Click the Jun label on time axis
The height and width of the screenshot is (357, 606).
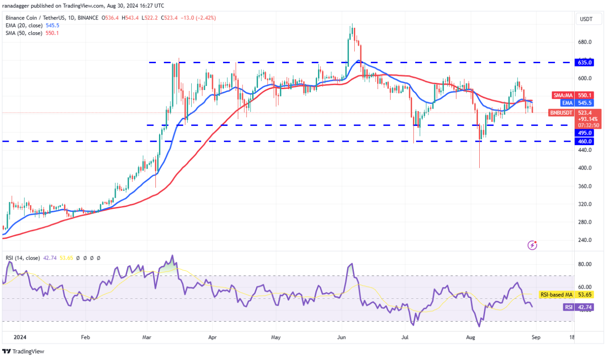tap(342, 338)
